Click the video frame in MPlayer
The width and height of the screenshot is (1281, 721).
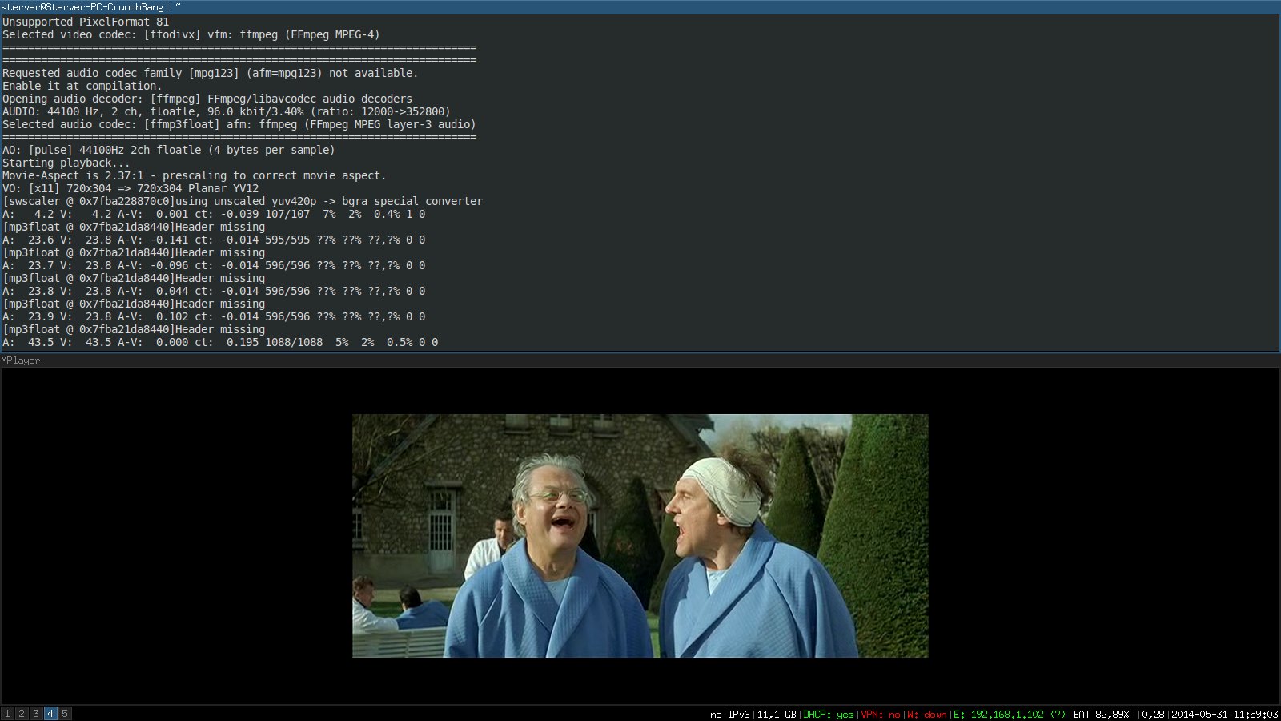click(640, 535)
